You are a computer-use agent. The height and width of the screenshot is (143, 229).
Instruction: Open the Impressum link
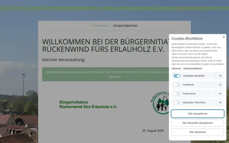[x=176, y=68]
